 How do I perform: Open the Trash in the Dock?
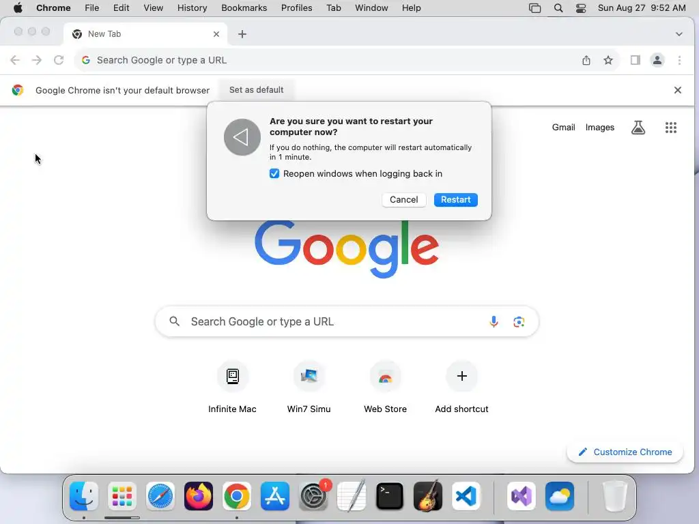[x=615, y=496]
